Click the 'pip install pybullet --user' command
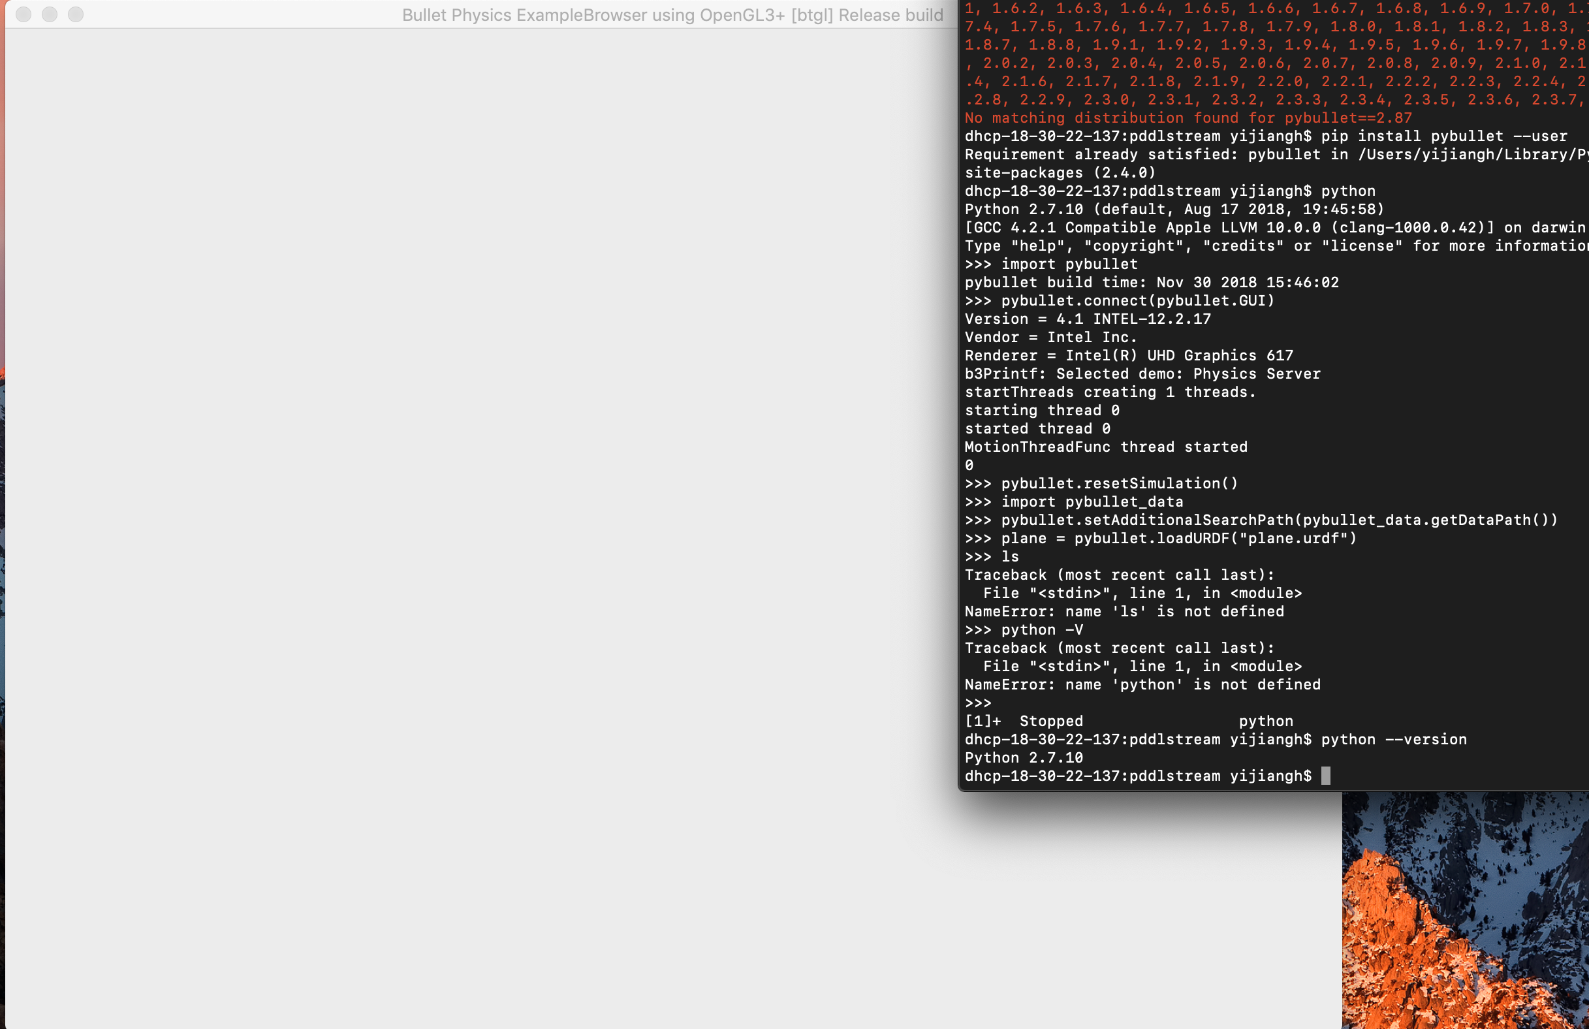The width and height of the screenshot is (1589, 1029). 1443,136
